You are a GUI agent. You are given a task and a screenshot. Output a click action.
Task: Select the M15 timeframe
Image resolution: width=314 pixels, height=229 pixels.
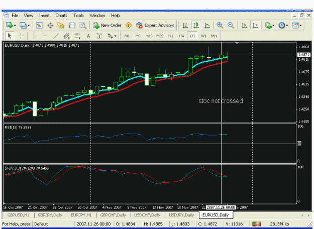click(149, 36)
